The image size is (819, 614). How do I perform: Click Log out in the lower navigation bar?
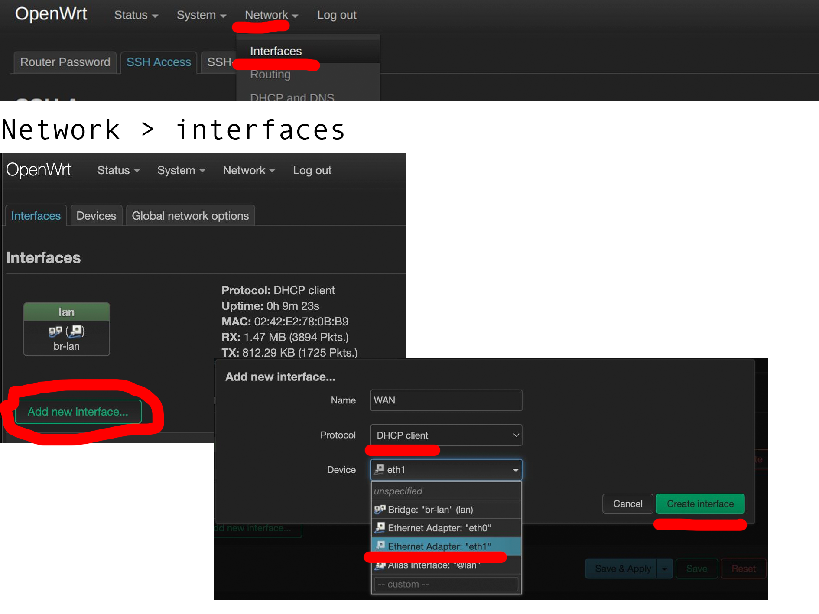coord(312,170)
